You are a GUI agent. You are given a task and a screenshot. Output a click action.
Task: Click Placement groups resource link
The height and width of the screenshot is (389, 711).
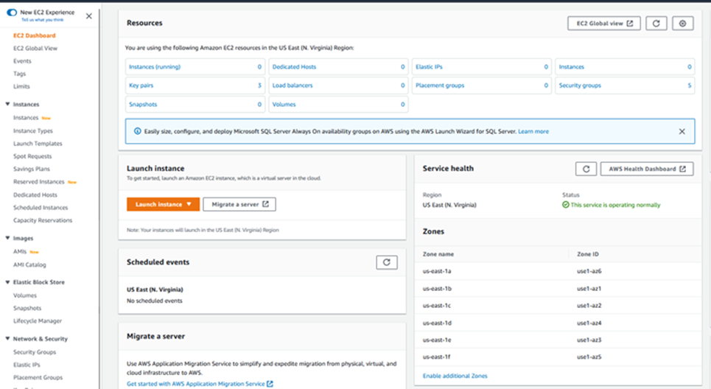(440, 85)
